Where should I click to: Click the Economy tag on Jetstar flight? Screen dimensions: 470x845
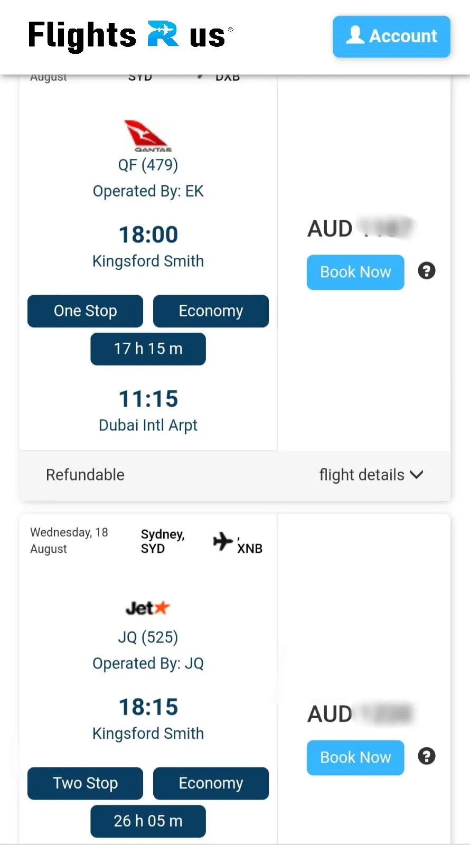[211, 783]
